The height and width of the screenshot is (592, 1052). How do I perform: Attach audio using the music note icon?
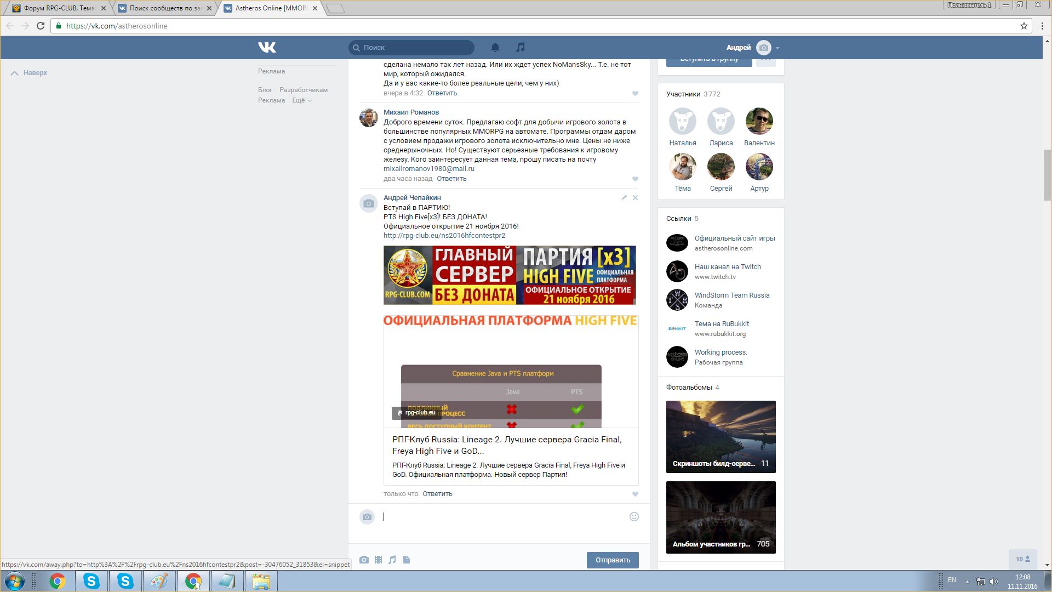pyautogui.click(x=392, y=560)
